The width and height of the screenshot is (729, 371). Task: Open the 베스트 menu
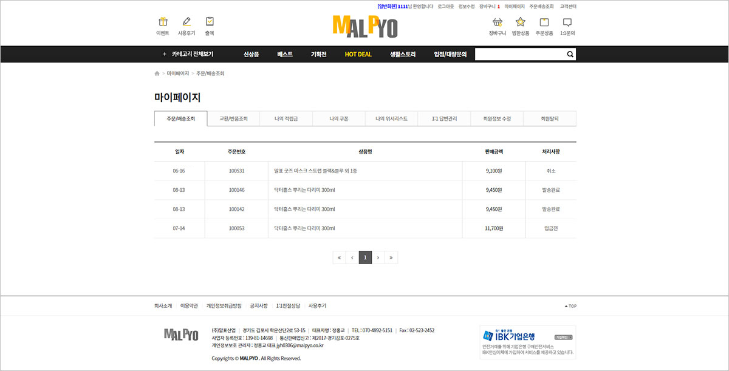[285, 54]
